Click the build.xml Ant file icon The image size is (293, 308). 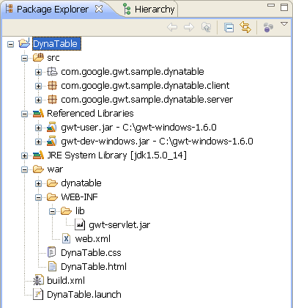(38, 280)
